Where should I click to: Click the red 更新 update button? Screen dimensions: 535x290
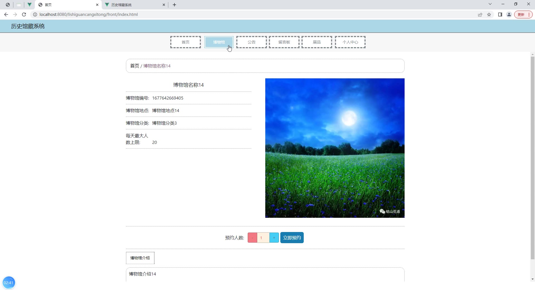pyautogui.click(x=523, y=14)
